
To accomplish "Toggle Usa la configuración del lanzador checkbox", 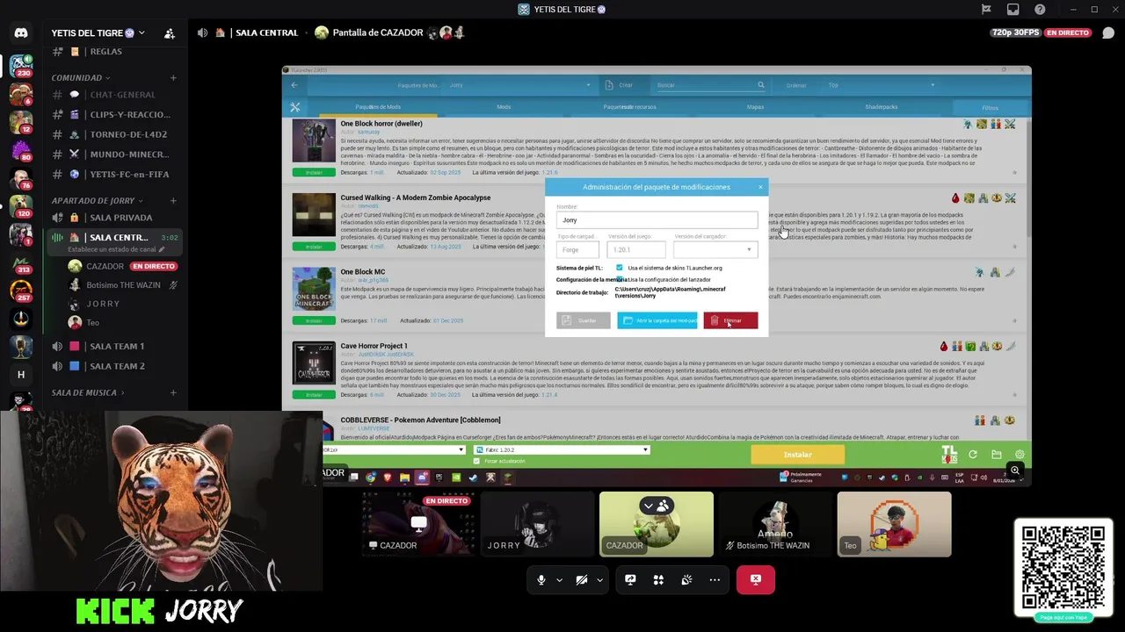I will click(x=621, y=279).
